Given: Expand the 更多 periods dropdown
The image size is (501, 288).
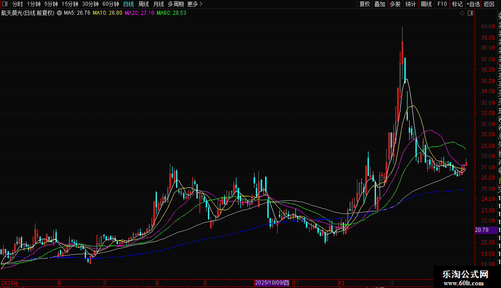Looking at the screenshot, I should (x=195, y=4).
